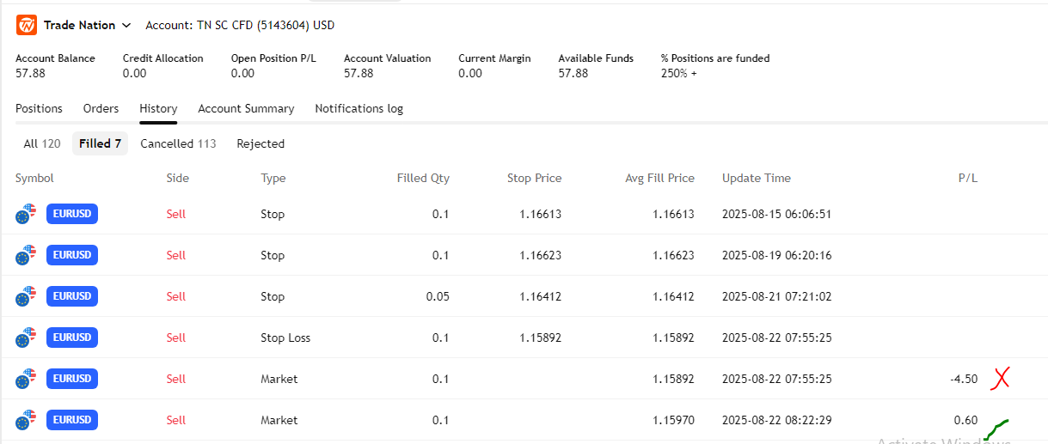Sort by the P/L column header

(x=967, y=179)
